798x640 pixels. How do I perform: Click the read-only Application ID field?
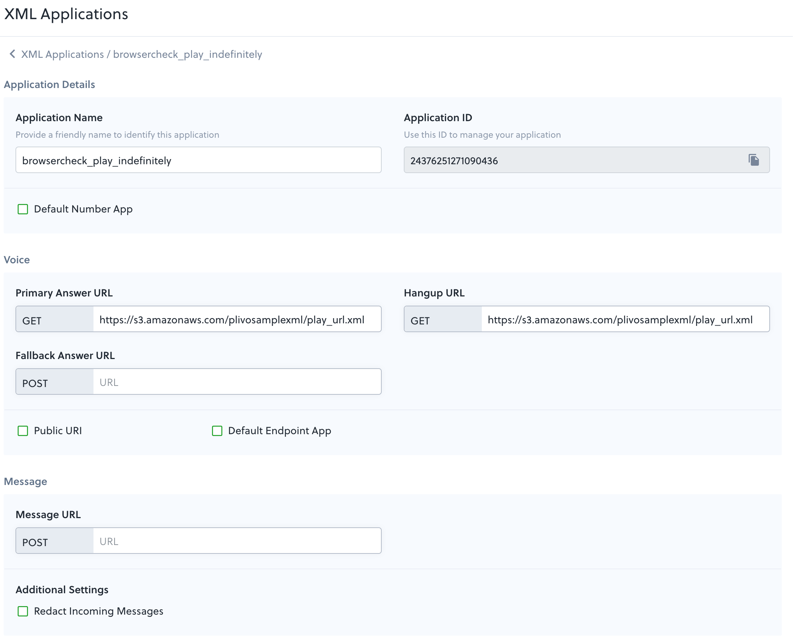570,160
